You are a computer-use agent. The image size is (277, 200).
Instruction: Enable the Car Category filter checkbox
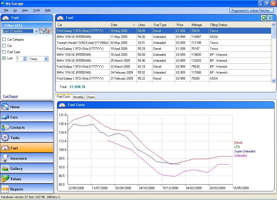4,40
